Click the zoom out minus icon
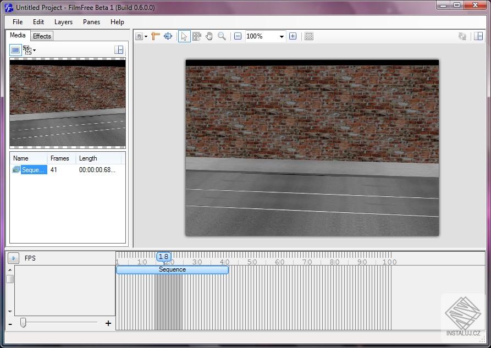This screenshot has height=348, width=491. pyautogui.click(x=238, y=36)
